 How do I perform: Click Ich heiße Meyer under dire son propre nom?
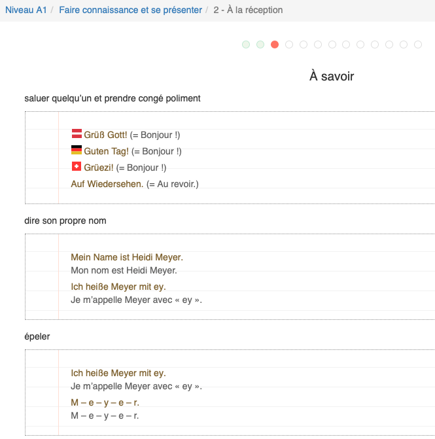118,287
